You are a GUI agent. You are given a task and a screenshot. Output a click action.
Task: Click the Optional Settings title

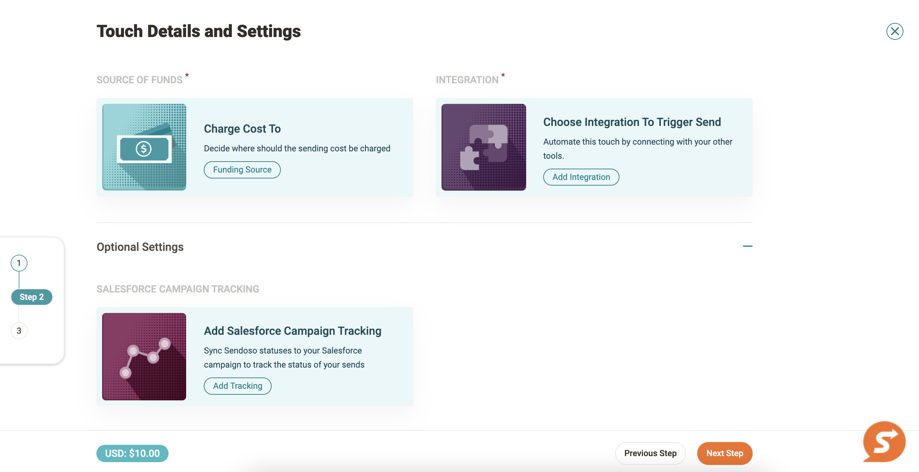140,247
